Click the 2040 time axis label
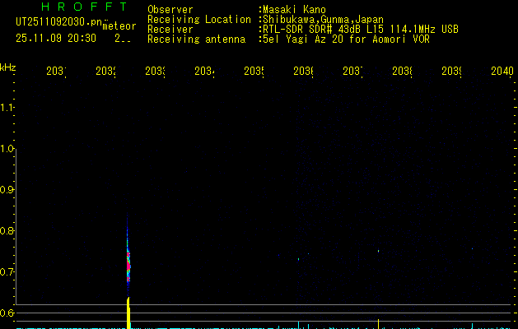 click(502, 71)
